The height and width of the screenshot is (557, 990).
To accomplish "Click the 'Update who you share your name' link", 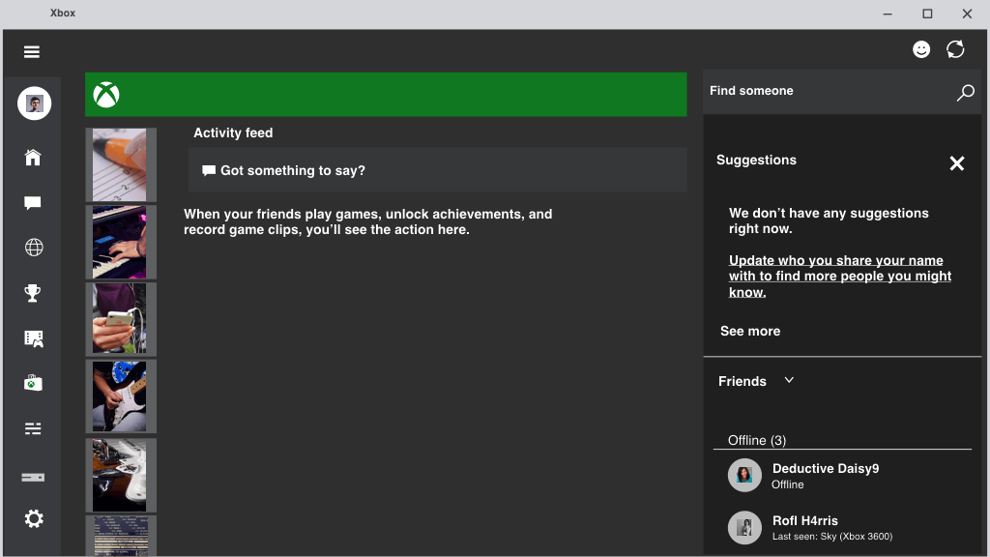I will [840, 276].
